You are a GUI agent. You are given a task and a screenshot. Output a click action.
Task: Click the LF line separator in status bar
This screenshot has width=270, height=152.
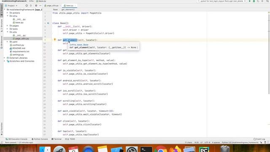pos(201,143)
